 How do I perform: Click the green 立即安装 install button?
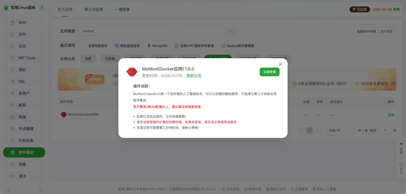(x=270, y=72)
